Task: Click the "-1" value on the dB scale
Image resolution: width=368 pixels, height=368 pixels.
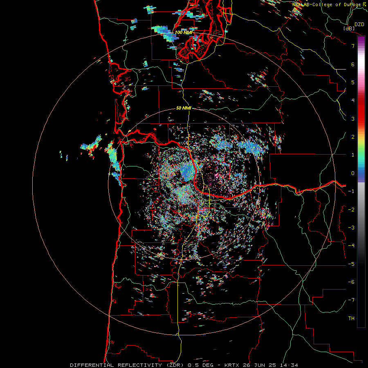Action: [351, 191]
